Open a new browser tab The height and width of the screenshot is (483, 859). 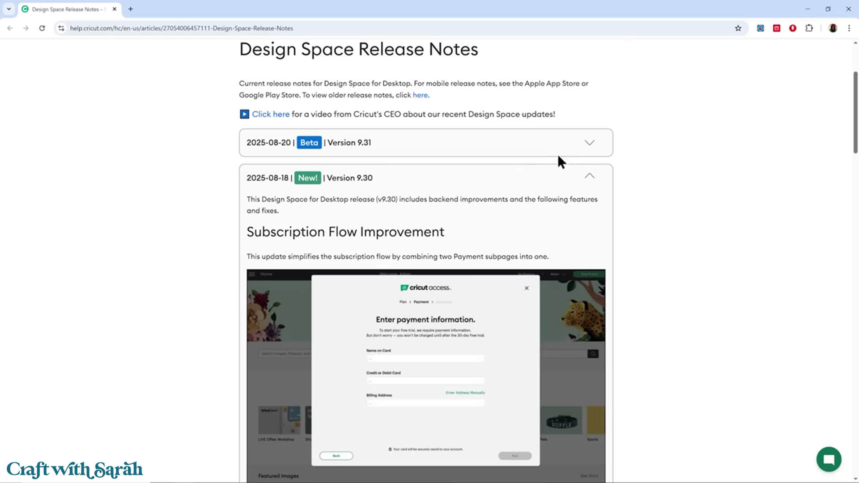tap(131, 9)
